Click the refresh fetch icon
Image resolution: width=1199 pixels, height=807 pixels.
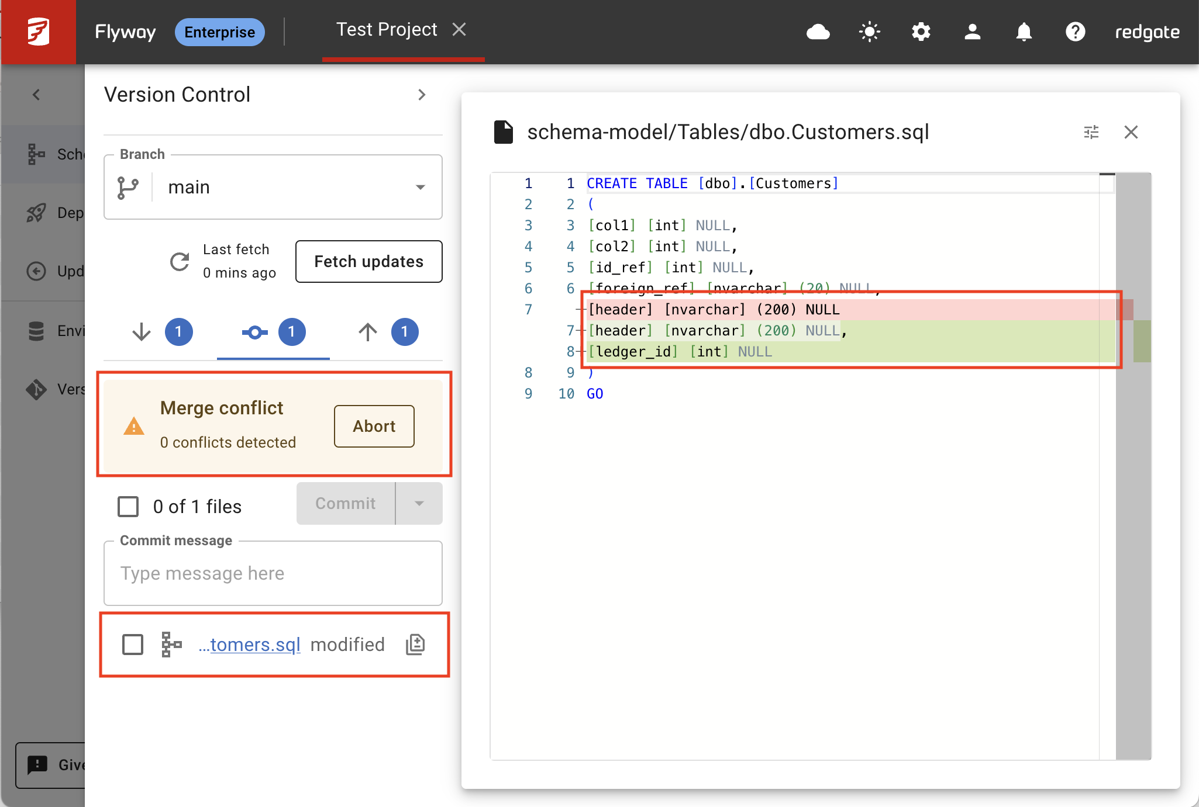tap(180, 261)
